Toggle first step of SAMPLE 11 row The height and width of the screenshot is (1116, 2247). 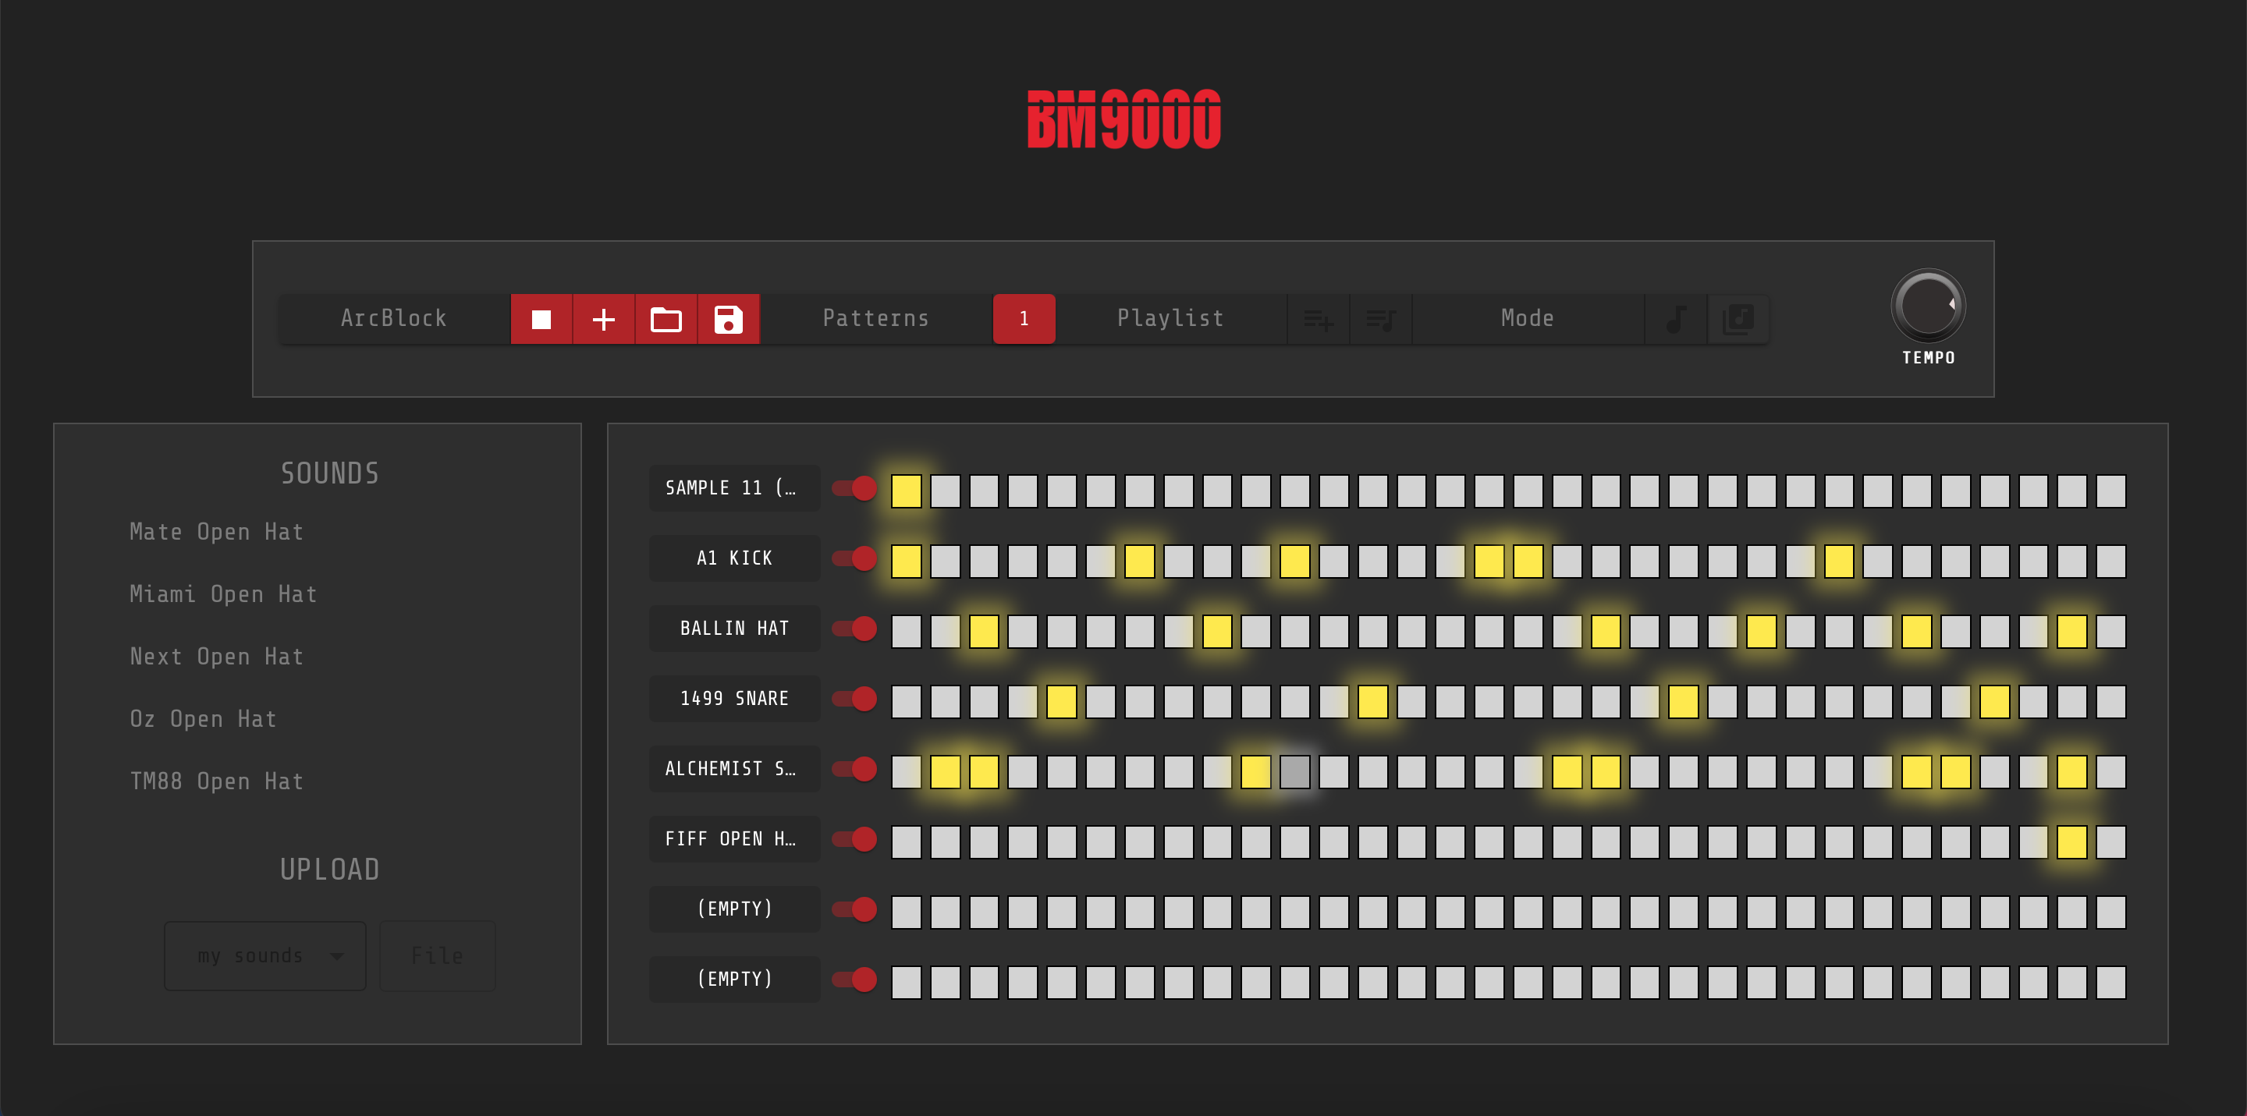[x=907, y=491]
